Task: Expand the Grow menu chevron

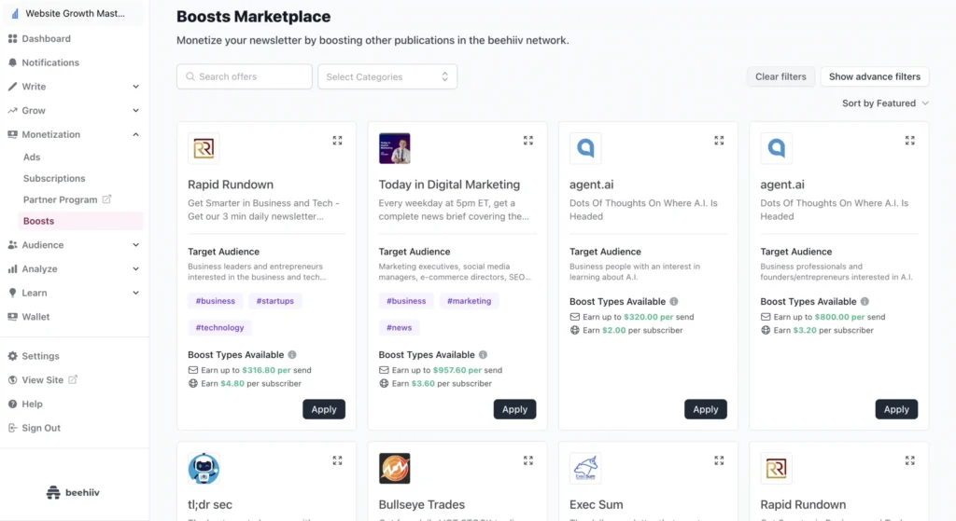Action: point(135,110)
